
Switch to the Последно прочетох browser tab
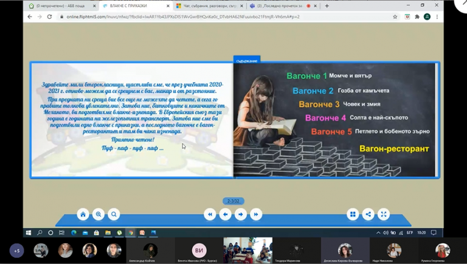(279, 5)
